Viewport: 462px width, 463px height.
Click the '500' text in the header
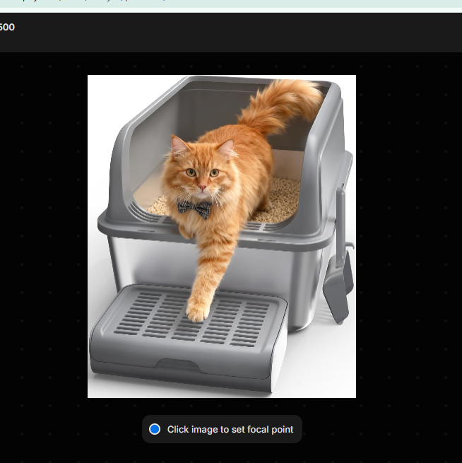point(6,27)
